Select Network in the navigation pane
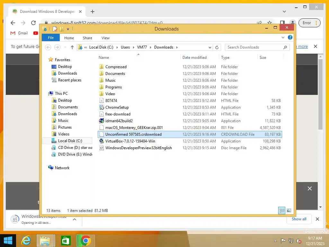 [62, 168]
